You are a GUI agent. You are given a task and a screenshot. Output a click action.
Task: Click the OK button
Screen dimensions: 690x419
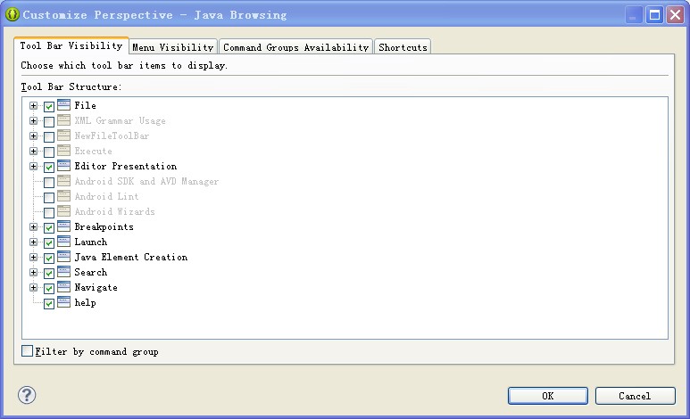pos(547,396)
